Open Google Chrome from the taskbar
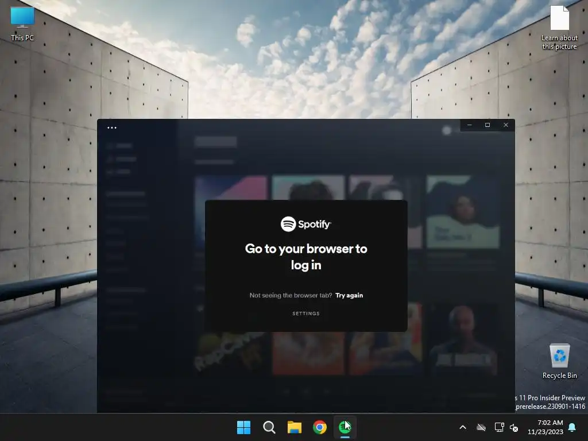588x441 pixels. [319, 427]
